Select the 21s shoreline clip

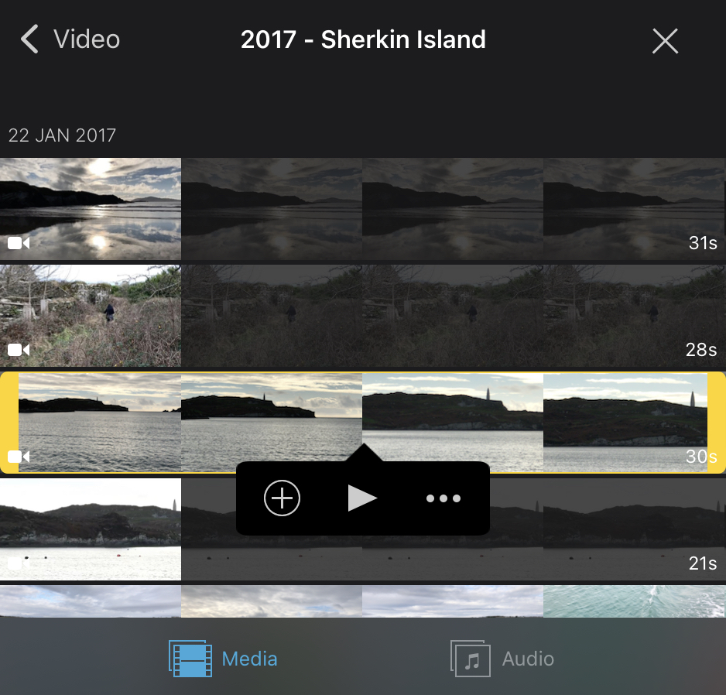pyautogui.click(x=363, y=529)
